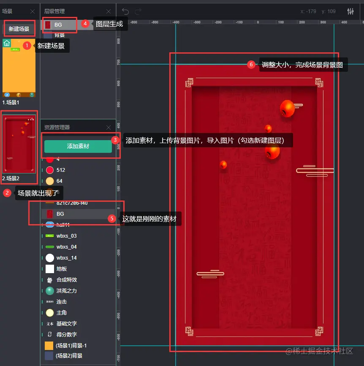This screenshot has width=364, height=366.
Task: Click the green ball icon of 洪荒之力
Action: pos(50,291)
